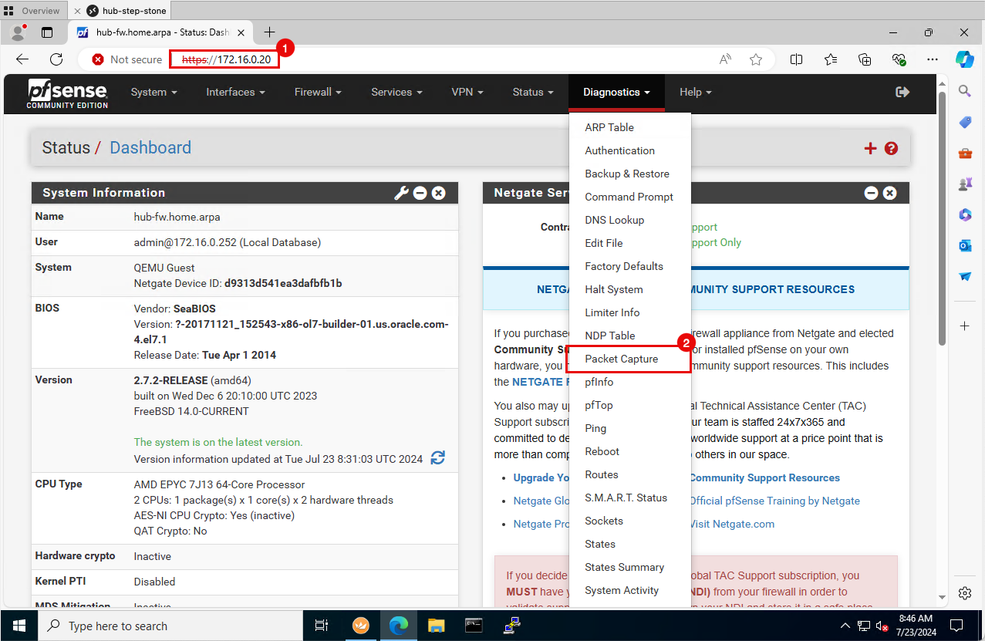Minimize the Netgate Services widget
Viewport: 985px width, 641px height.
(871, 193)
